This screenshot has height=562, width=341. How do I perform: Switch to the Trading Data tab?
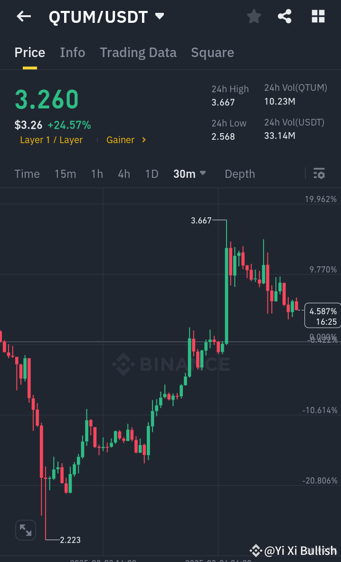click(138, 52)
